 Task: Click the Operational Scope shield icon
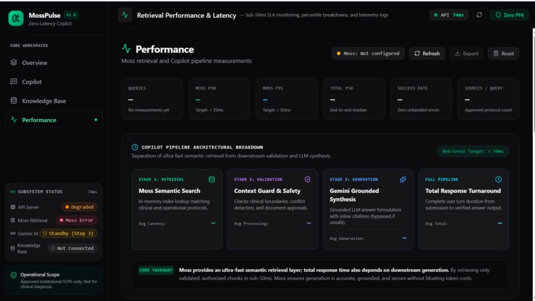[14, 275]
